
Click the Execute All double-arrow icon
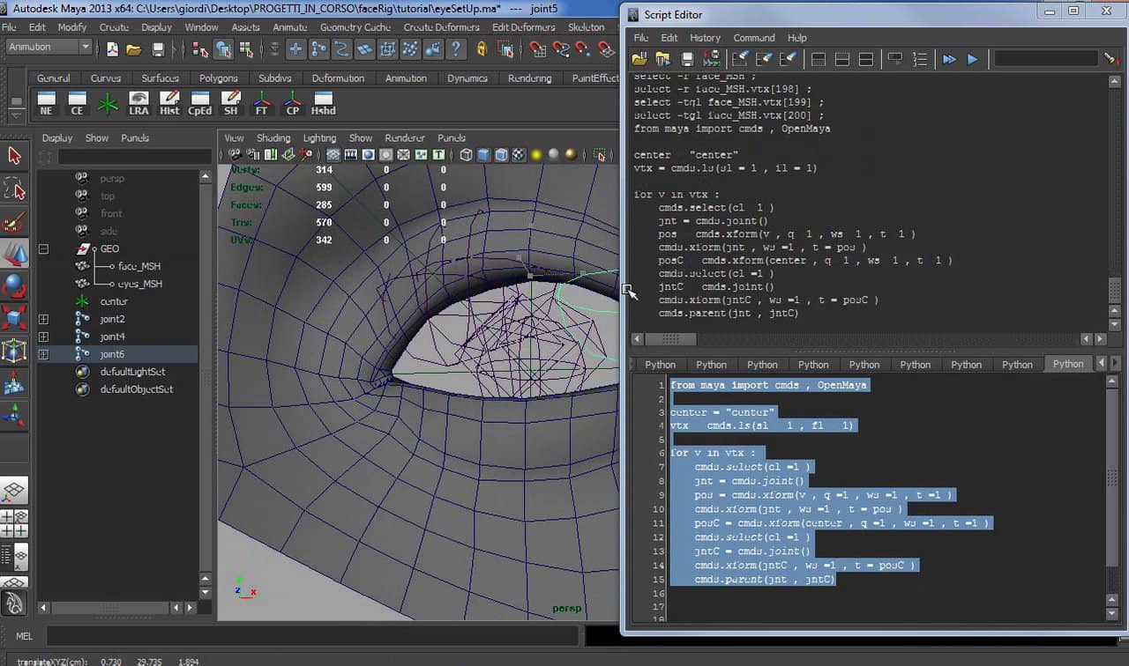tap(949, 59)
